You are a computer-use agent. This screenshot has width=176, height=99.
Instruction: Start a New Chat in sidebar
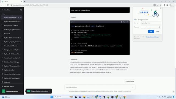point(9,10)
